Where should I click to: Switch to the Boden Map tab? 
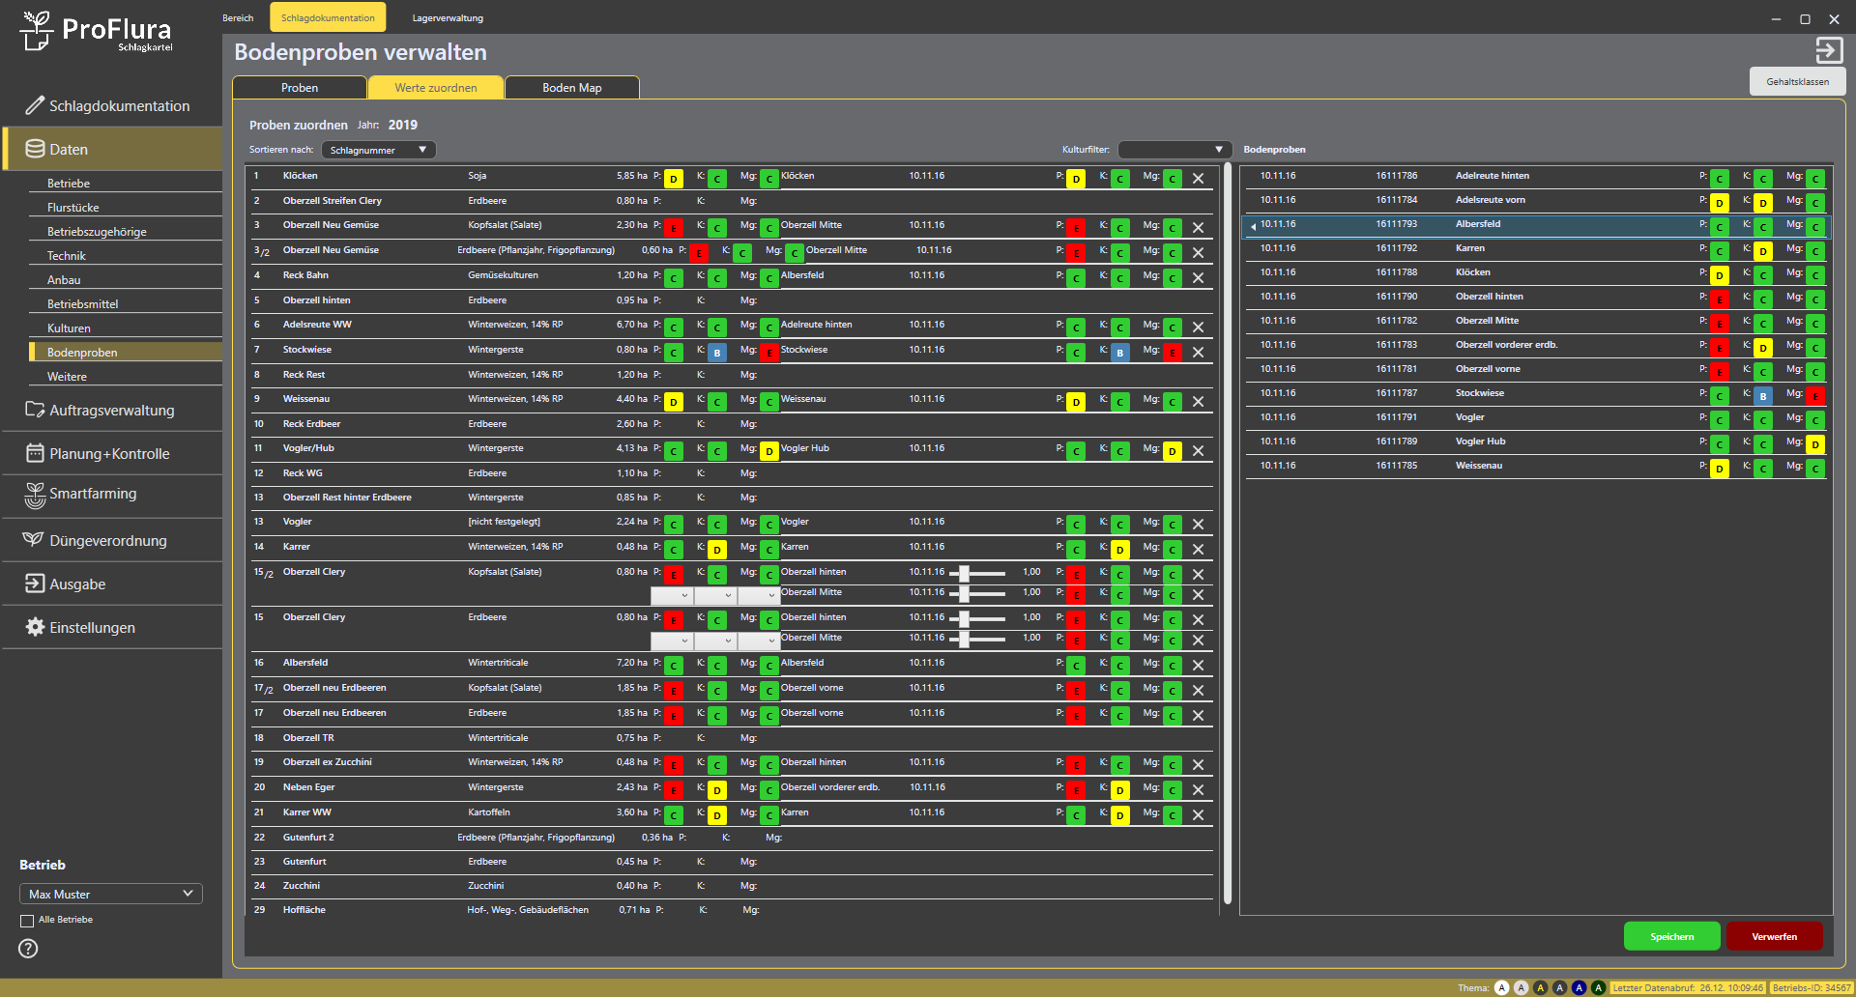pyautogui.click(x=571, y=88)
